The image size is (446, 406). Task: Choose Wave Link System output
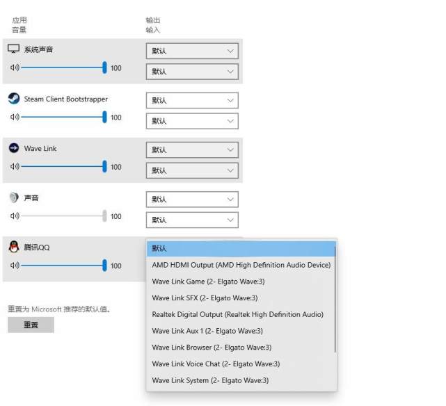[241, 380]
